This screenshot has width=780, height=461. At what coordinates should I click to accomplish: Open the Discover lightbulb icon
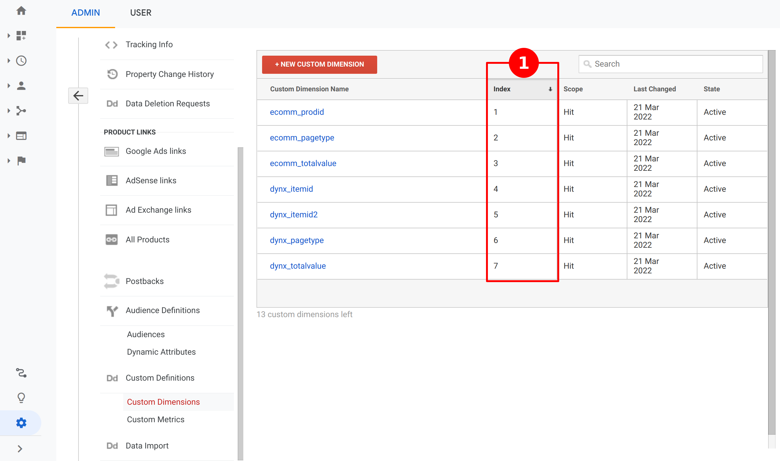pos(21,398)
